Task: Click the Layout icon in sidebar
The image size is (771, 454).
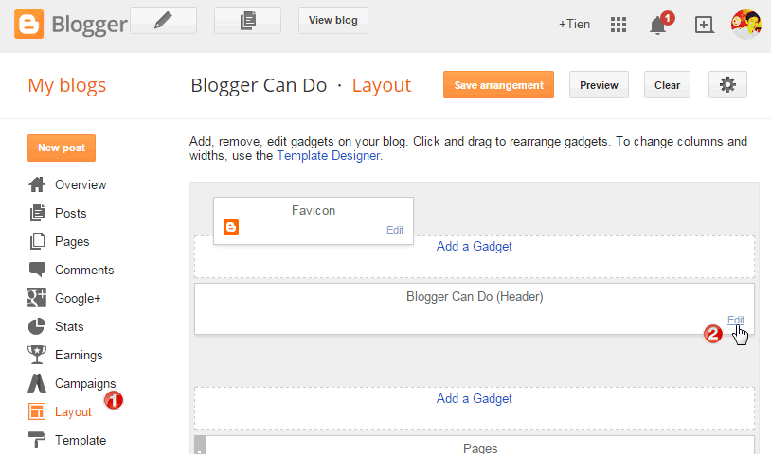Action: 37,411
